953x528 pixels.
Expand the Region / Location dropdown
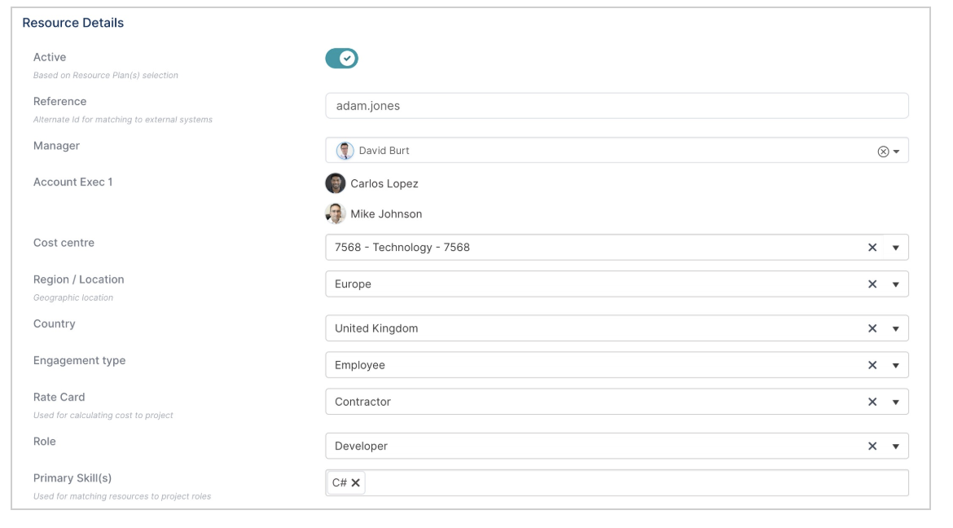coord(896,284)
